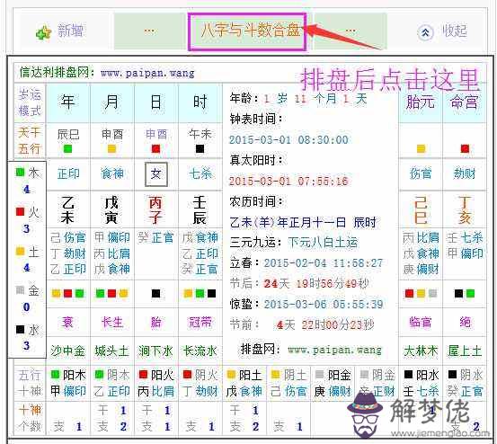Click the 收起 collapse chevron icon
497x444 pixels.
pyautogui.click(x=425, y=32)
